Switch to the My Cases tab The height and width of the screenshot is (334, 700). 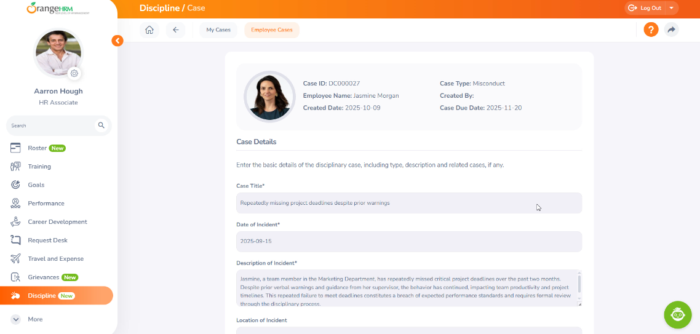click(x=218, y=30)
